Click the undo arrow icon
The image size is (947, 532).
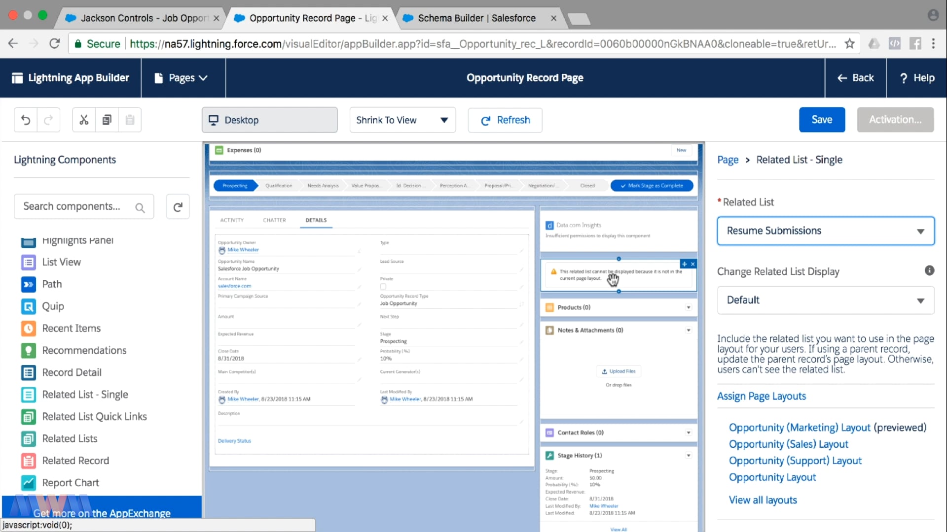pos(25,120)
